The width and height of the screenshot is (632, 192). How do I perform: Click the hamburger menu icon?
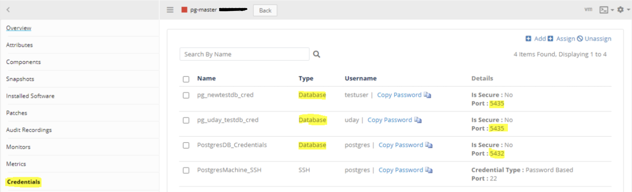(170, 10)
